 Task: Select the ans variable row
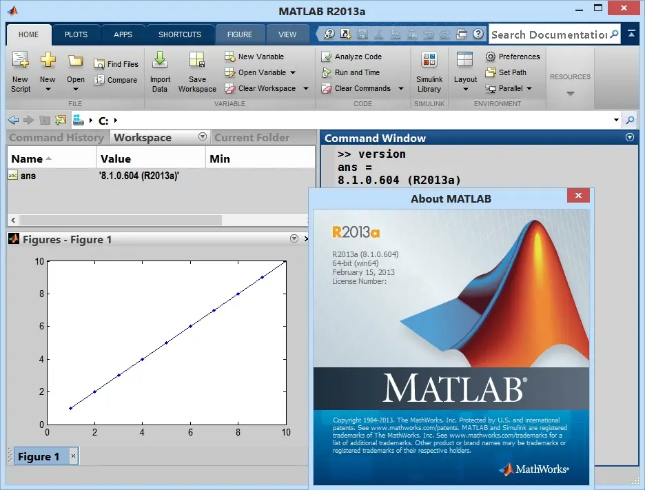coord(161,176)
